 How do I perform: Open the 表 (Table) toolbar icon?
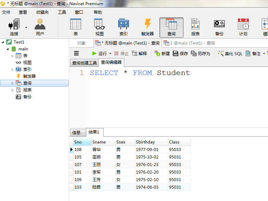point(76,27)
